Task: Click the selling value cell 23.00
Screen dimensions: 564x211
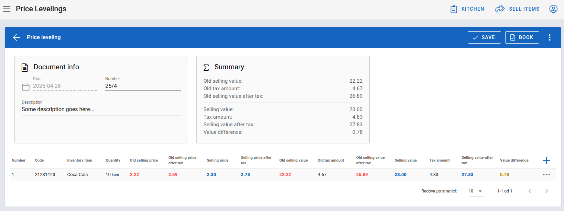Action: click(401, 175)
